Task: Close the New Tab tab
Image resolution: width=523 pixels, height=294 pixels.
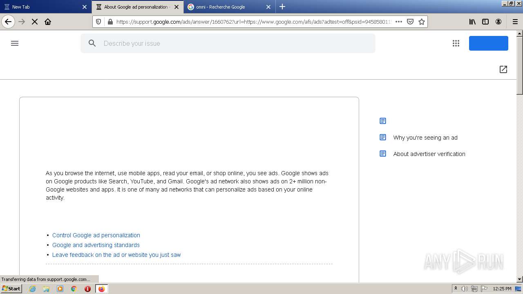Action: (85, 7)
